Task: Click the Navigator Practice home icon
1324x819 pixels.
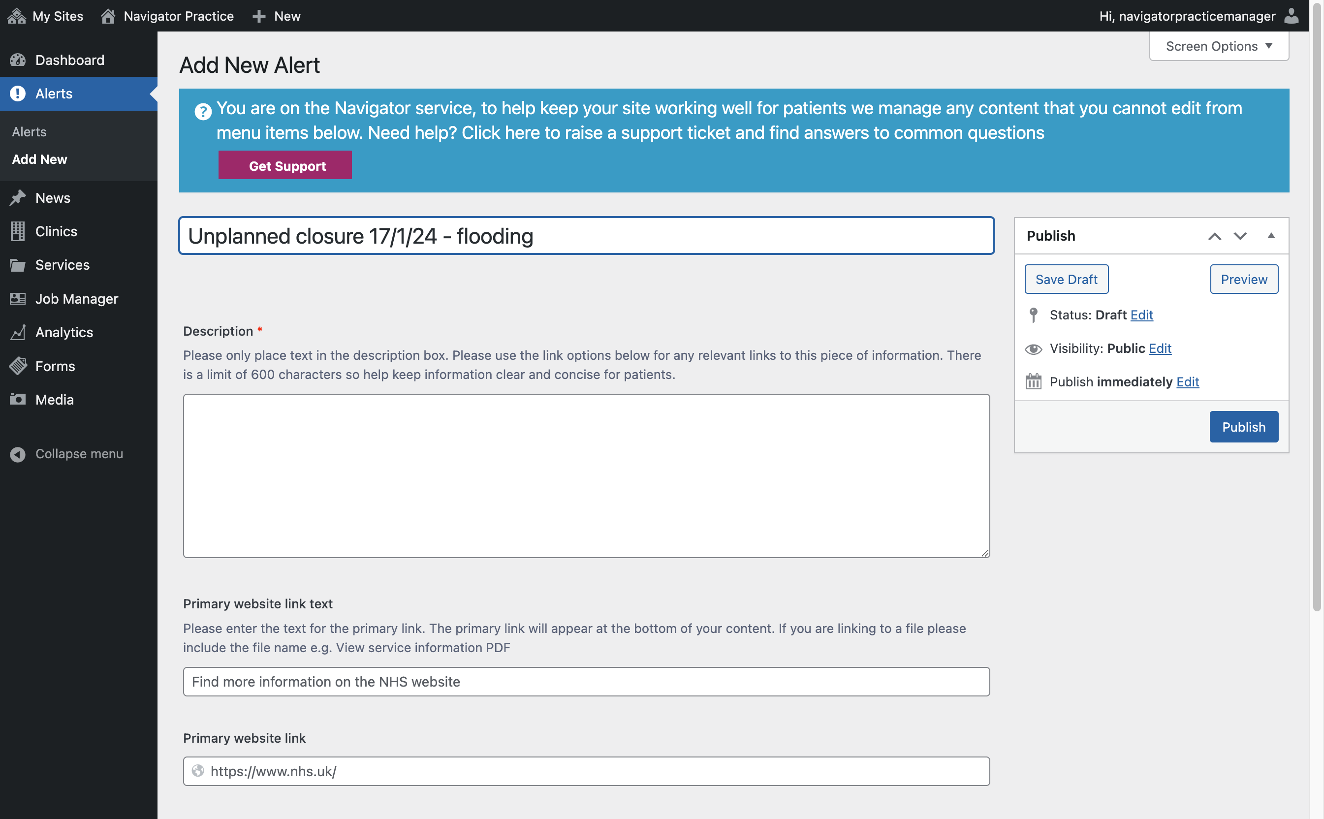Action: pos(108,16)
